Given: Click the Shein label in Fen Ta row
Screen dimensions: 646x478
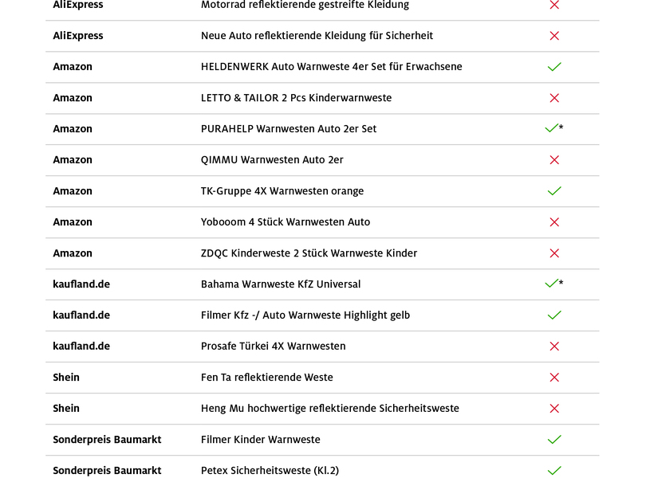Looking at the screenshot, I should pyautogui.click(x=66, y=378).
